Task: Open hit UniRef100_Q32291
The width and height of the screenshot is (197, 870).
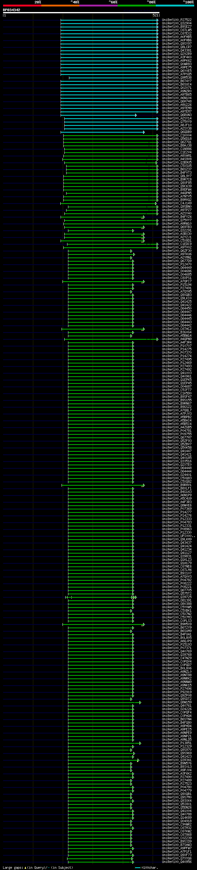Action: [x=176, y=230]
